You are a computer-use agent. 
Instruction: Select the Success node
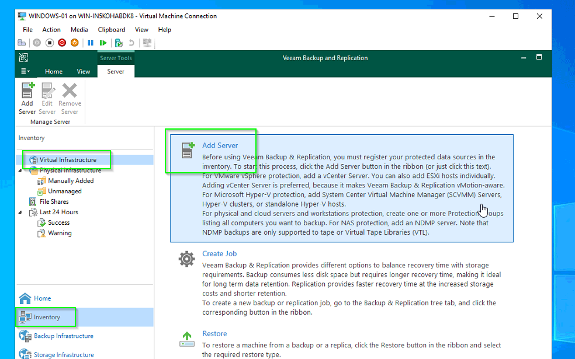tap(58, 222)
